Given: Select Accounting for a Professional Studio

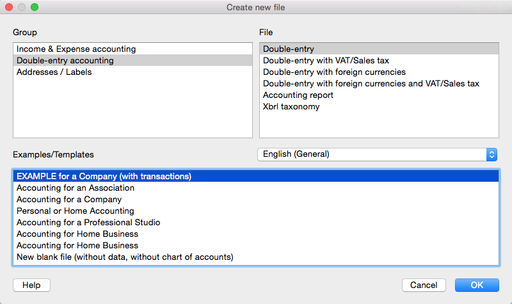Looking at the screenshot, I should pyautogui.click(x=256, y=222).
